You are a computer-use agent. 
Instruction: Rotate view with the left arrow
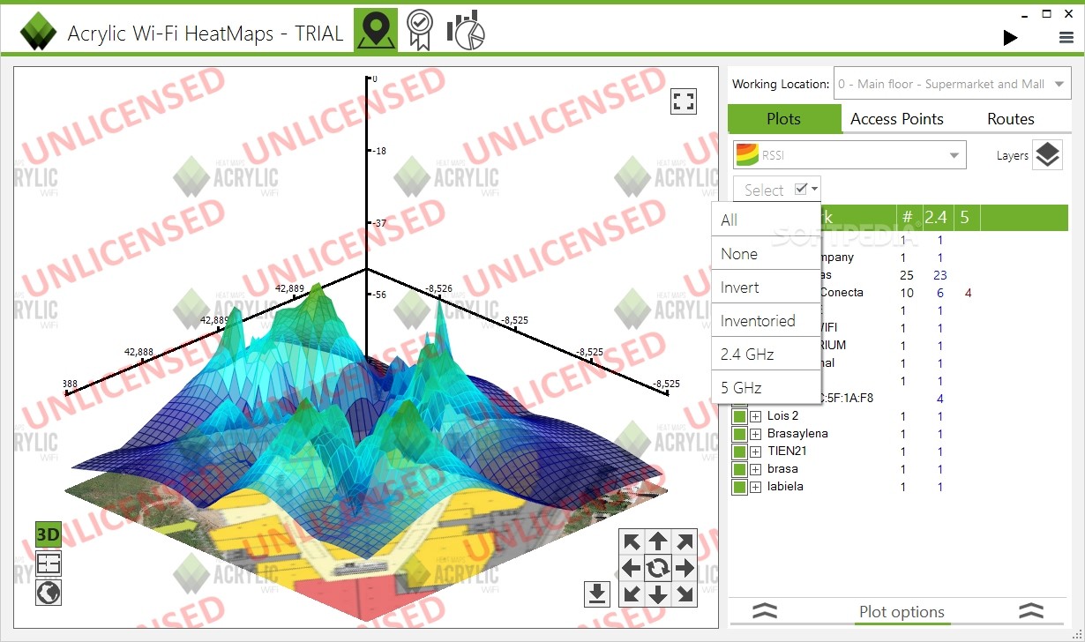(632, 567)
